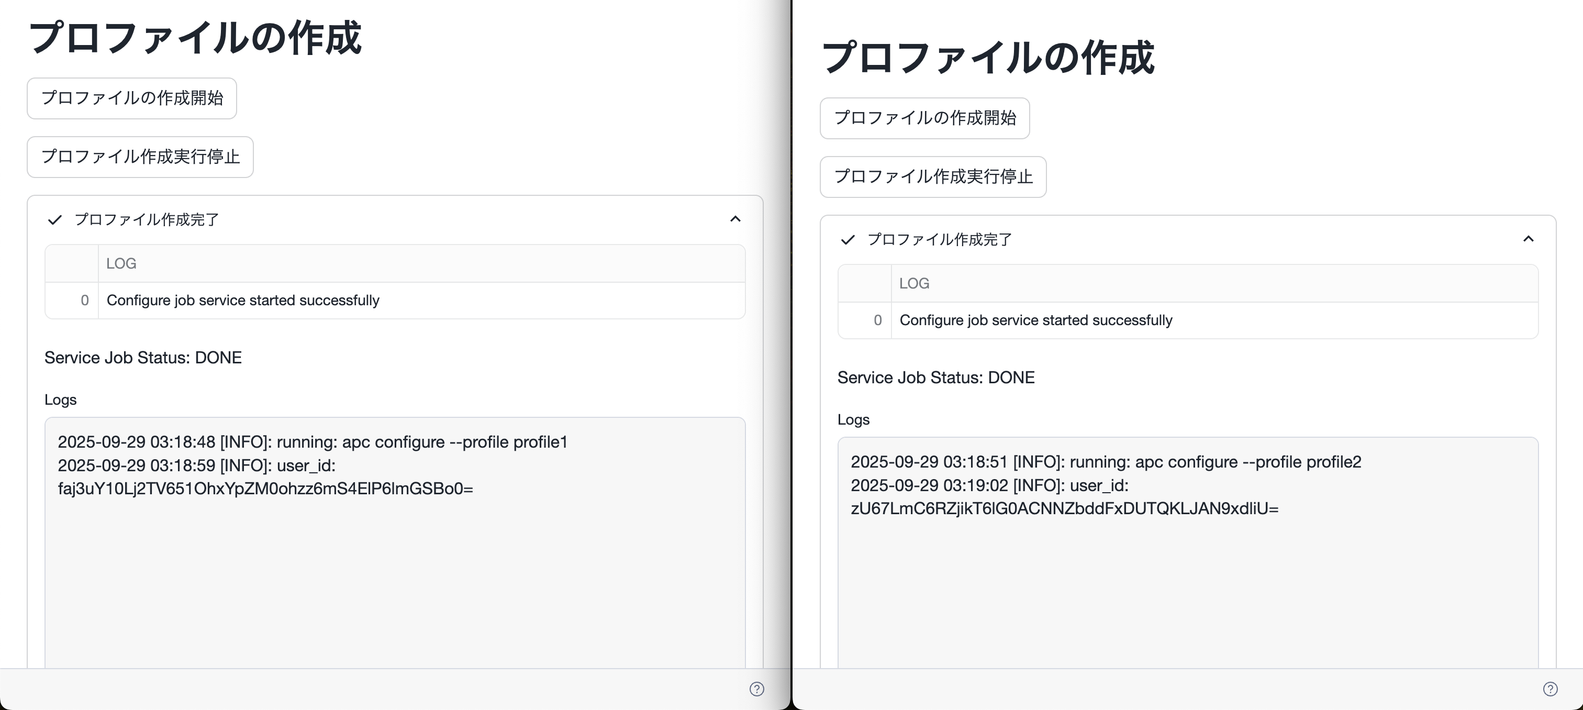Image resolution: width=1583 pixels, height=710 pixels.
Task: Select row 0 index in right table
Action: pos(877,320)
